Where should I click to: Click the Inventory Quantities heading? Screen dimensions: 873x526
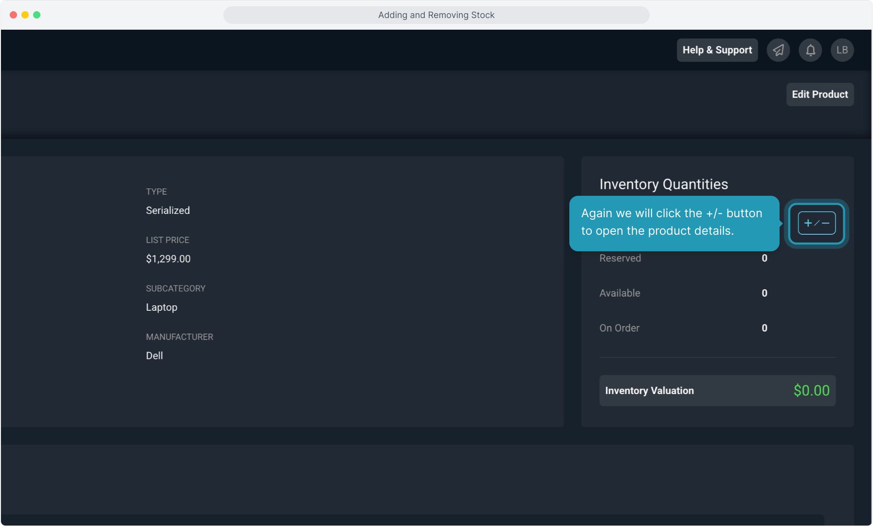tap(663, 184)
